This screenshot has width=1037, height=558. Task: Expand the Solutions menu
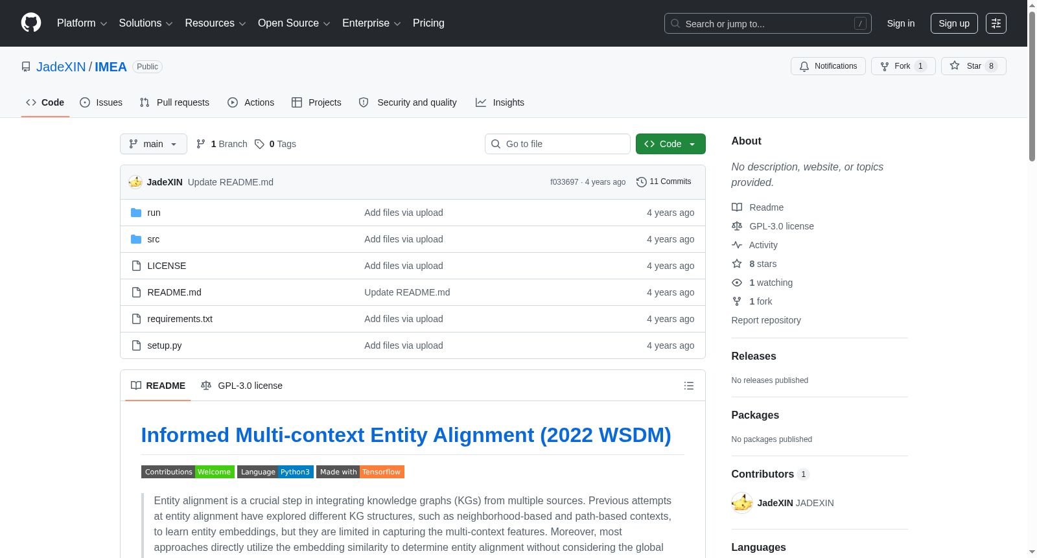click(146, 23)
